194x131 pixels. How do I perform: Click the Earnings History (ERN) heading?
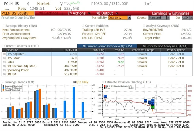[x=19, y=26]
